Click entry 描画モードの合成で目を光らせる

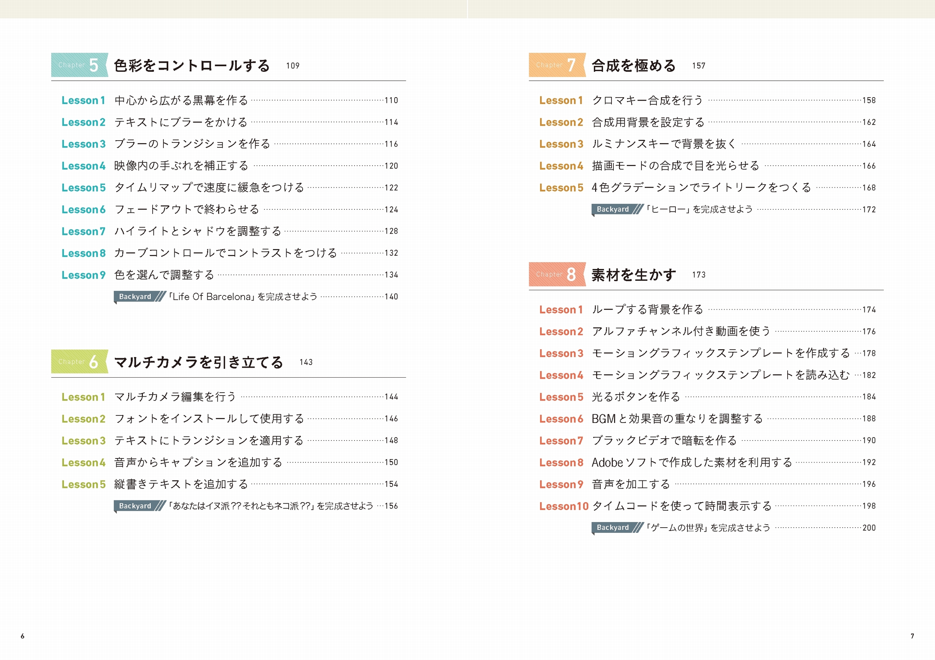(x=675, y=166)
